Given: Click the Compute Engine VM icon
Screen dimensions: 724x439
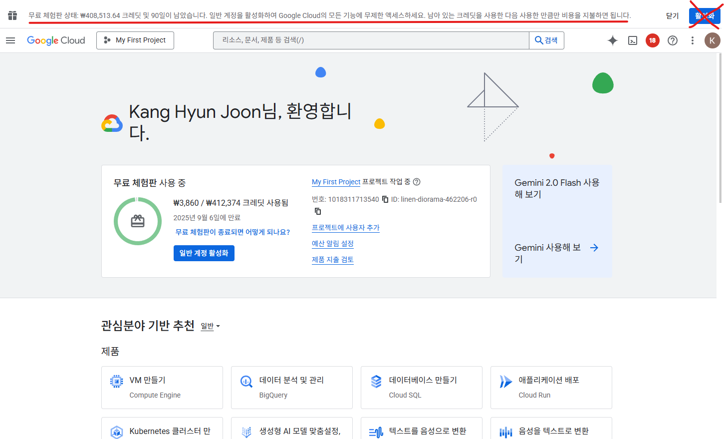Looking at the screenshot, I should pyautogui.click(x=116, y=382).
